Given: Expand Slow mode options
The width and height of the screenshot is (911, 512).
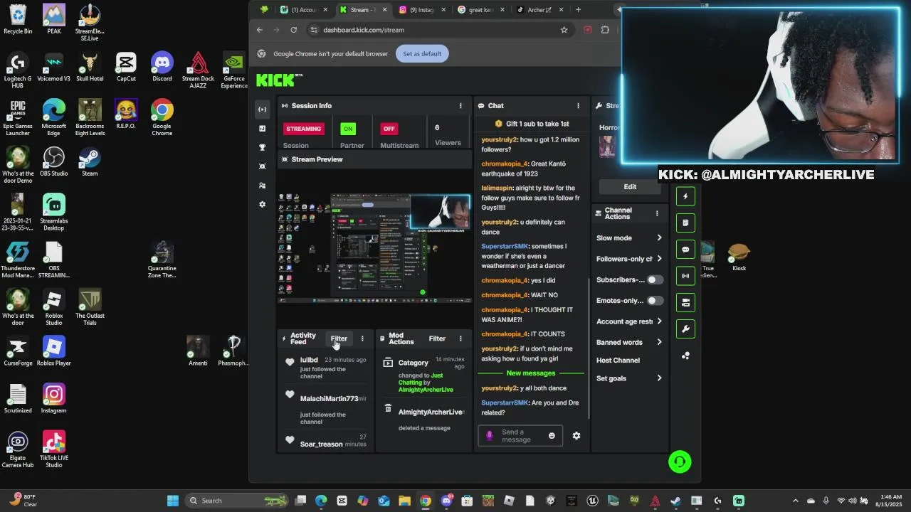Looking at the screenshot, I should coord(629,238).
